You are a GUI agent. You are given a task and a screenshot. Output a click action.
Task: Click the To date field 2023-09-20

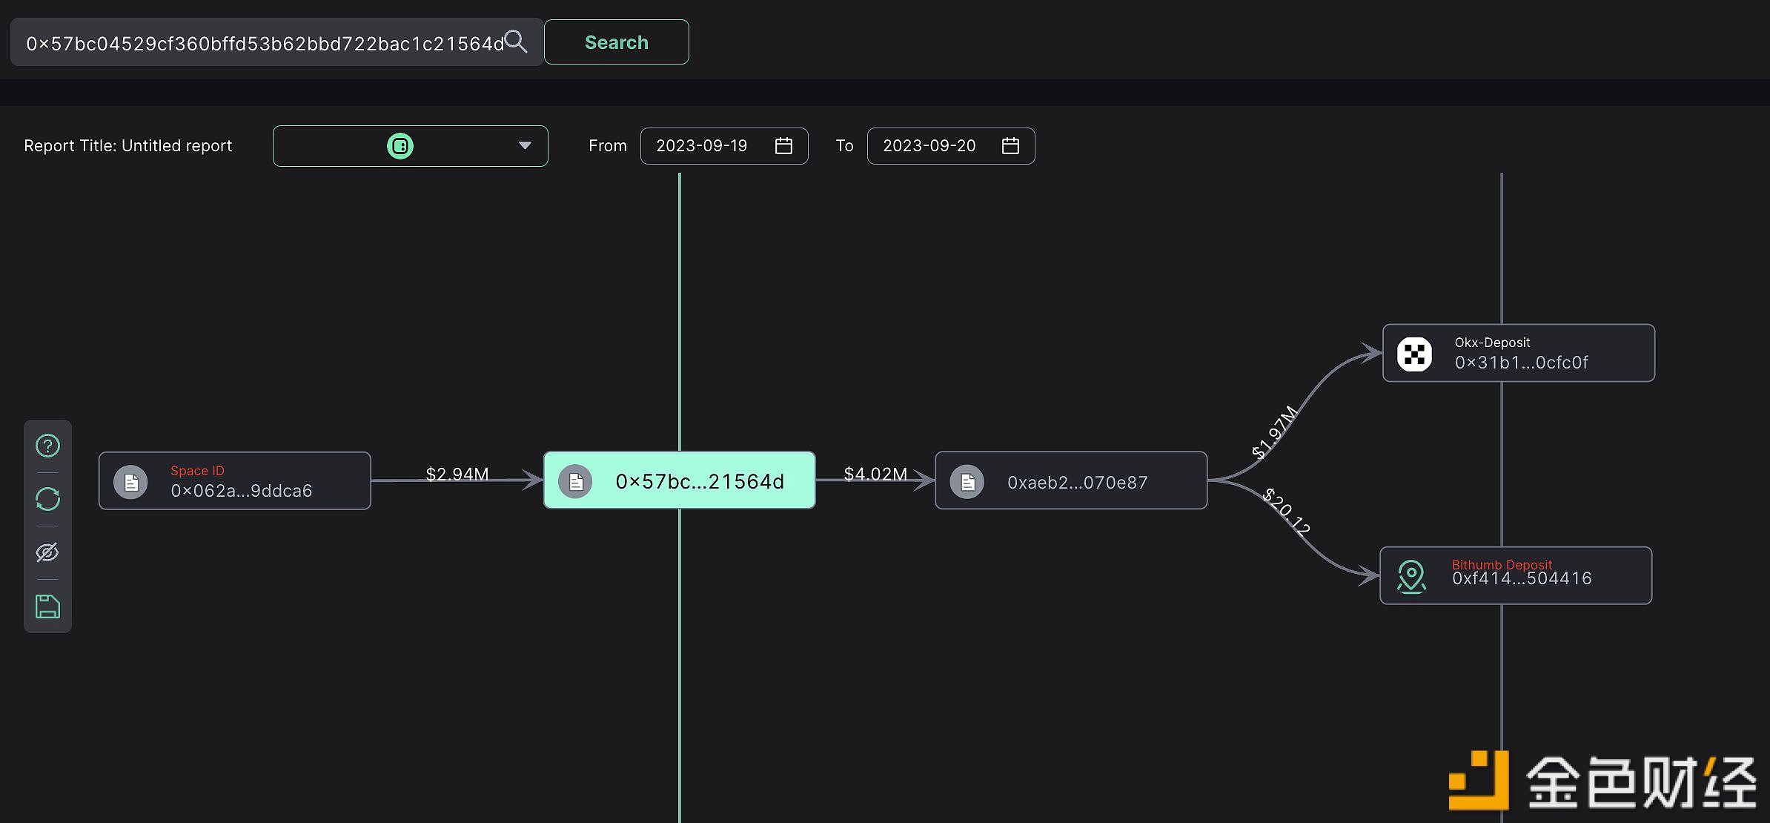pyautogui.click(x=951, y=146)
